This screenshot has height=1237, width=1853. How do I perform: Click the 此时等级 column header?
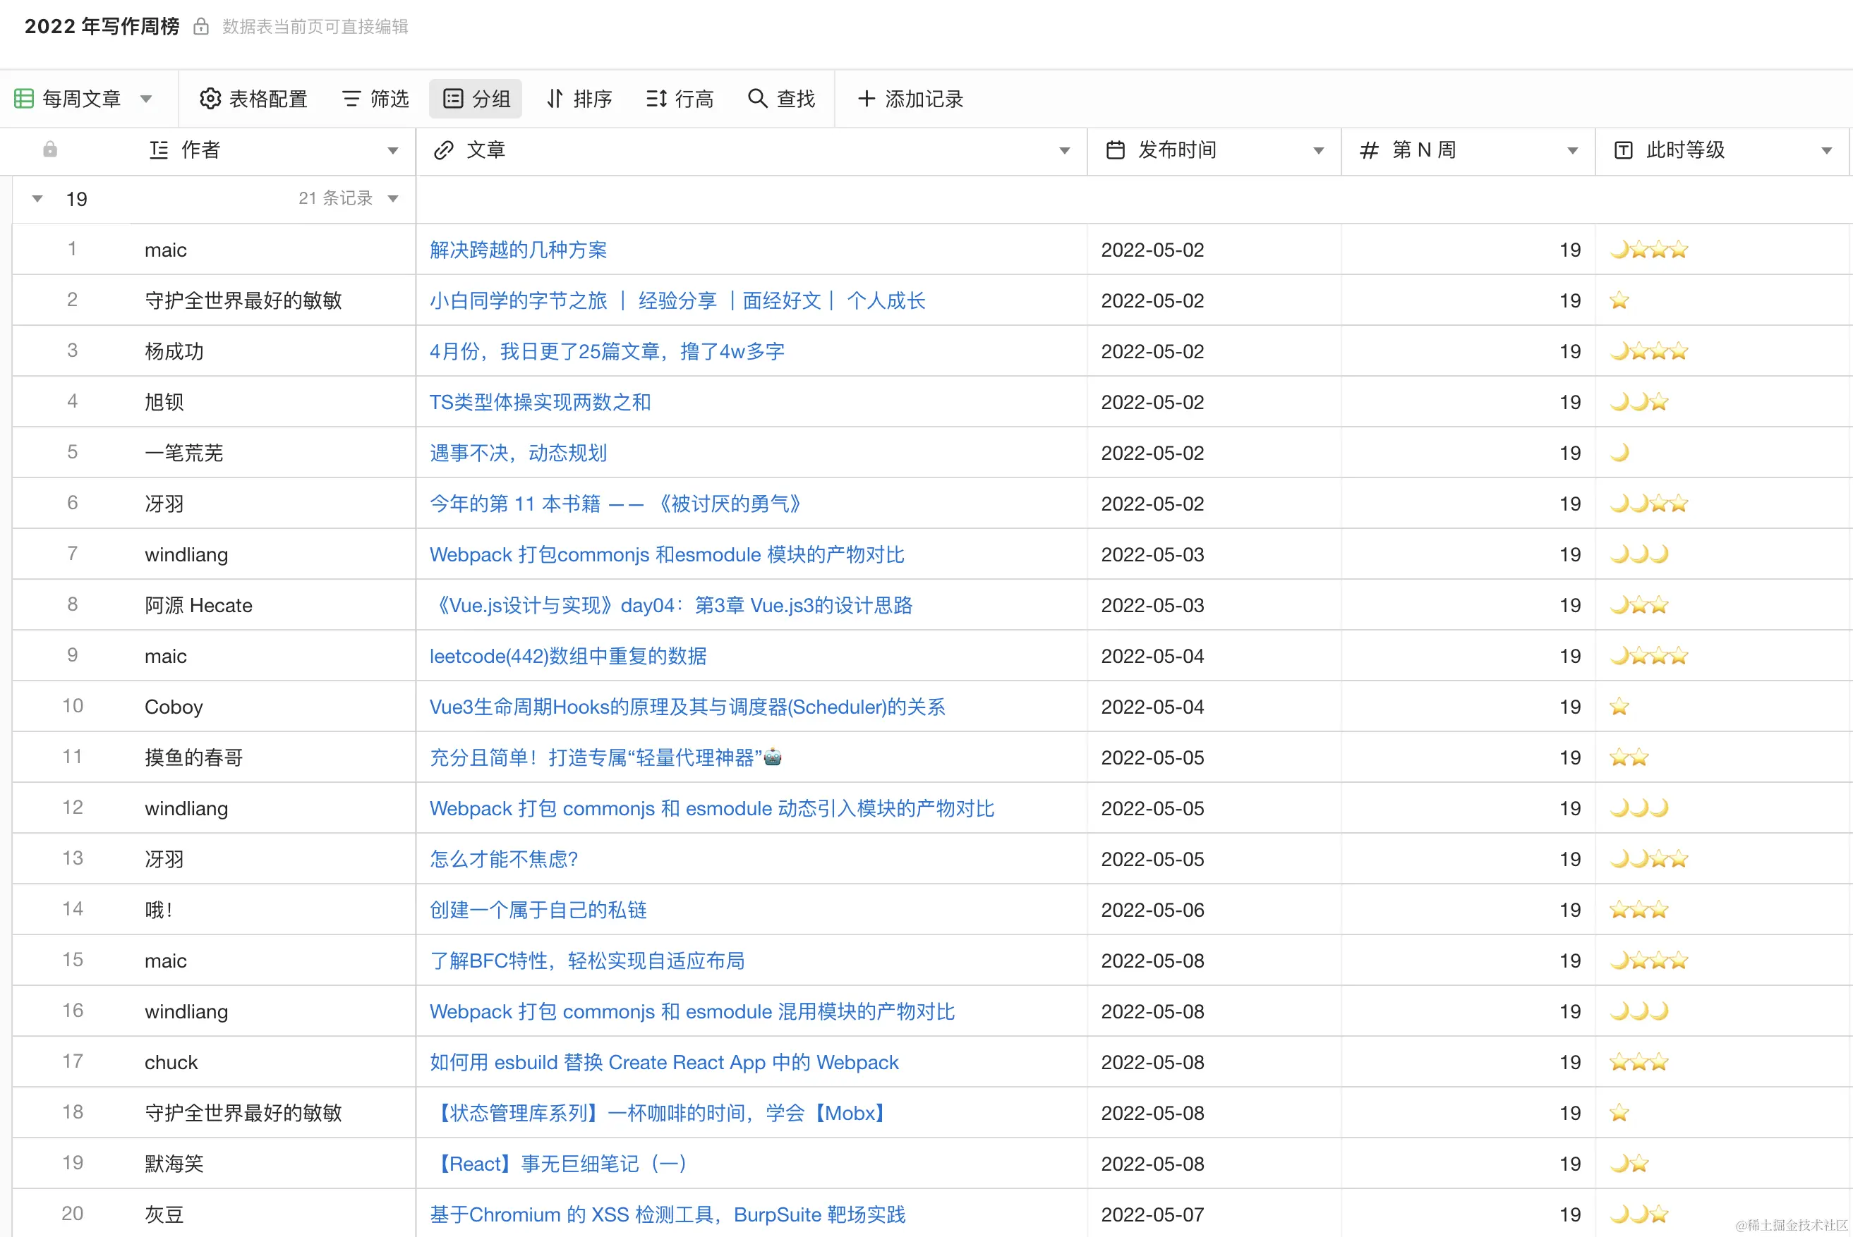coord(1684,150)
